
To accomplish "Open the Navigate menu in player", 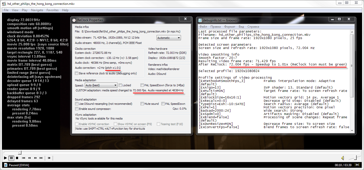I will click(37, 10).
